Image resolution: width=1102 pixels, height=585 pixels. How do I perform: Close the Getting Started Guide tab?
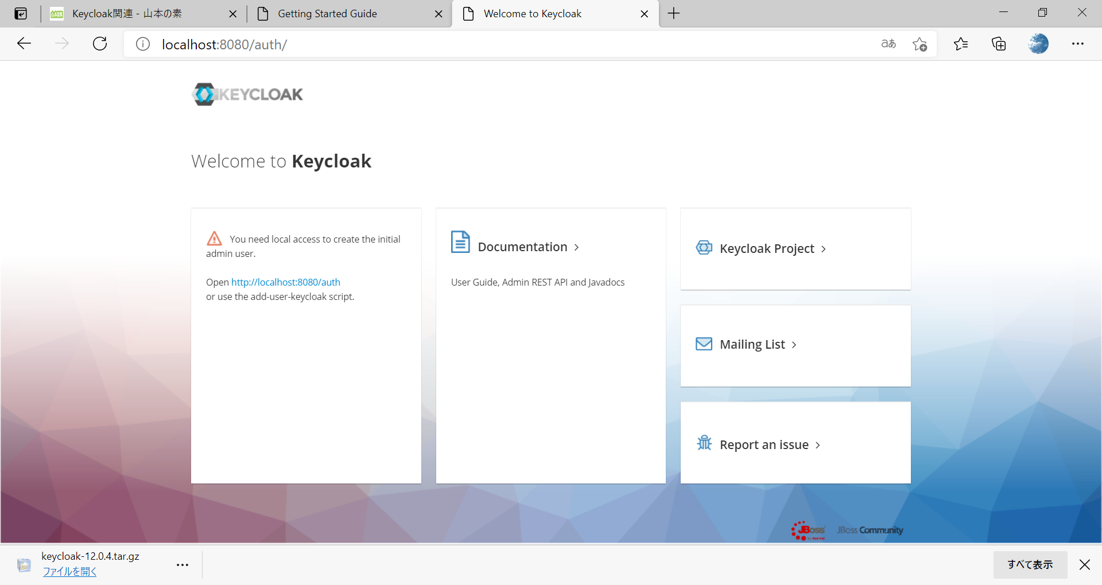coord(439,14)
